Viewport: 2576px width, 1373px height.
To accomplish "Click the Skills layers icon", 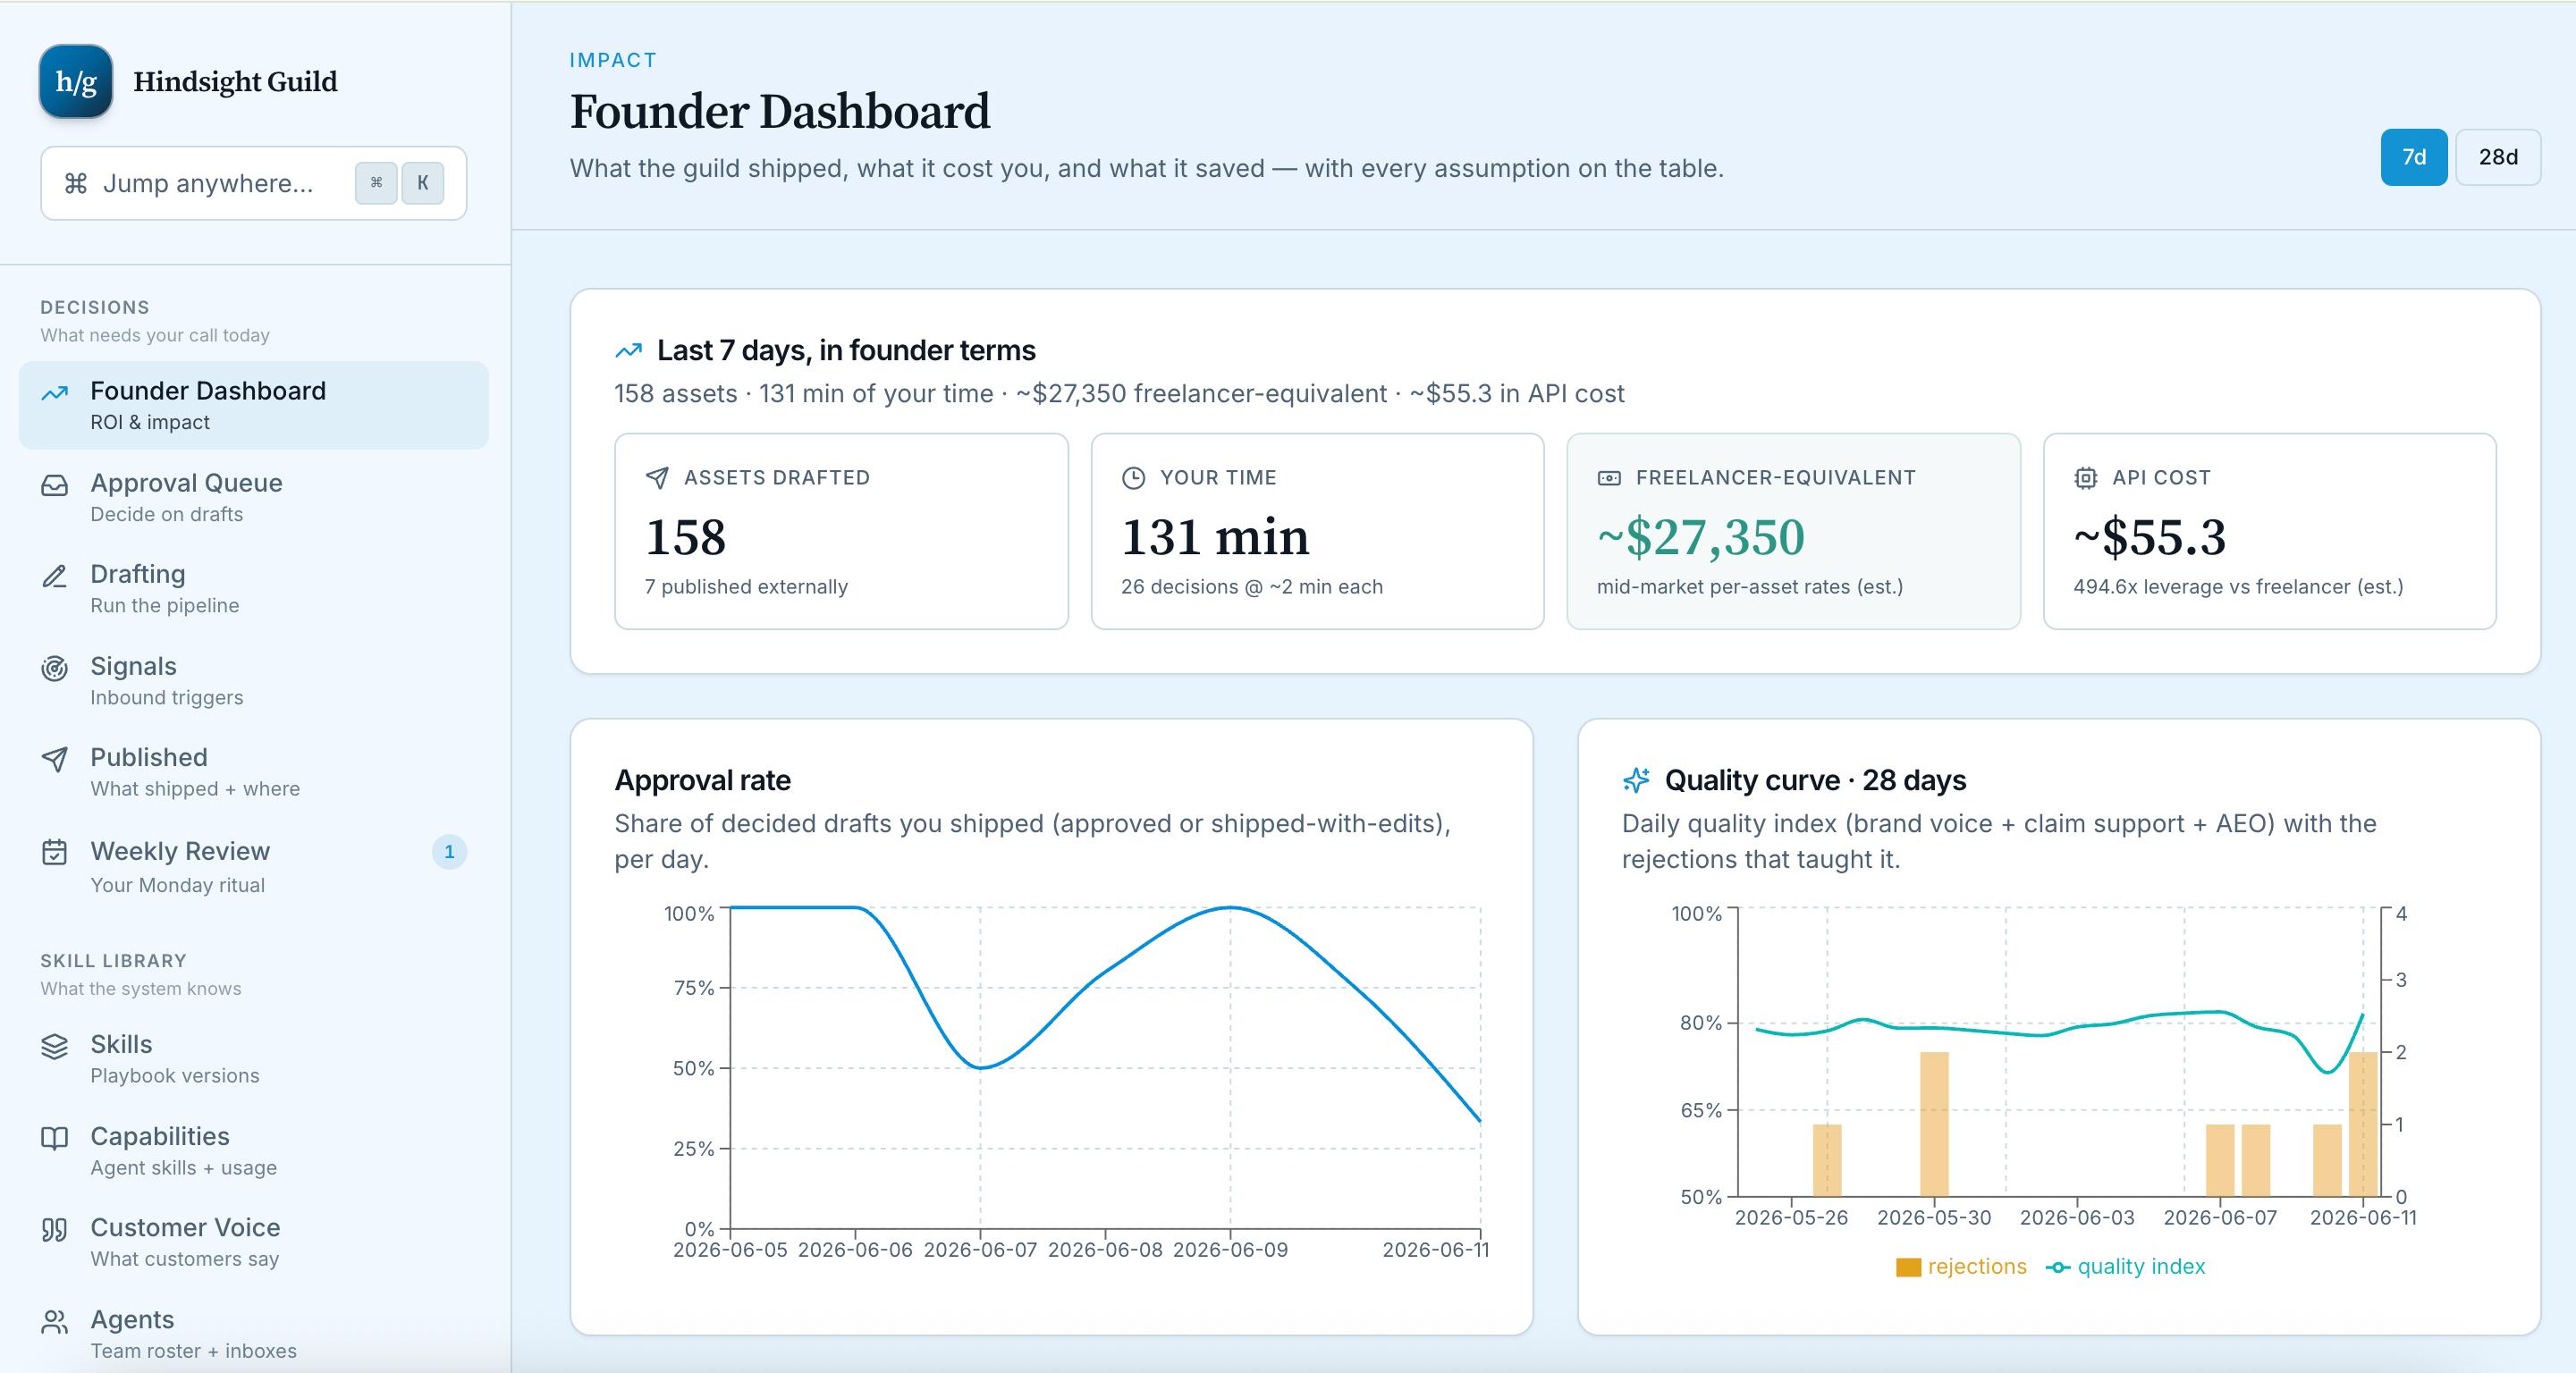I will 55,1046.
